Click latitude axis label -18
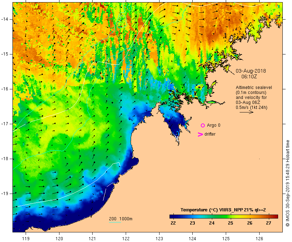292x242 pixels. tap(5, 159)
